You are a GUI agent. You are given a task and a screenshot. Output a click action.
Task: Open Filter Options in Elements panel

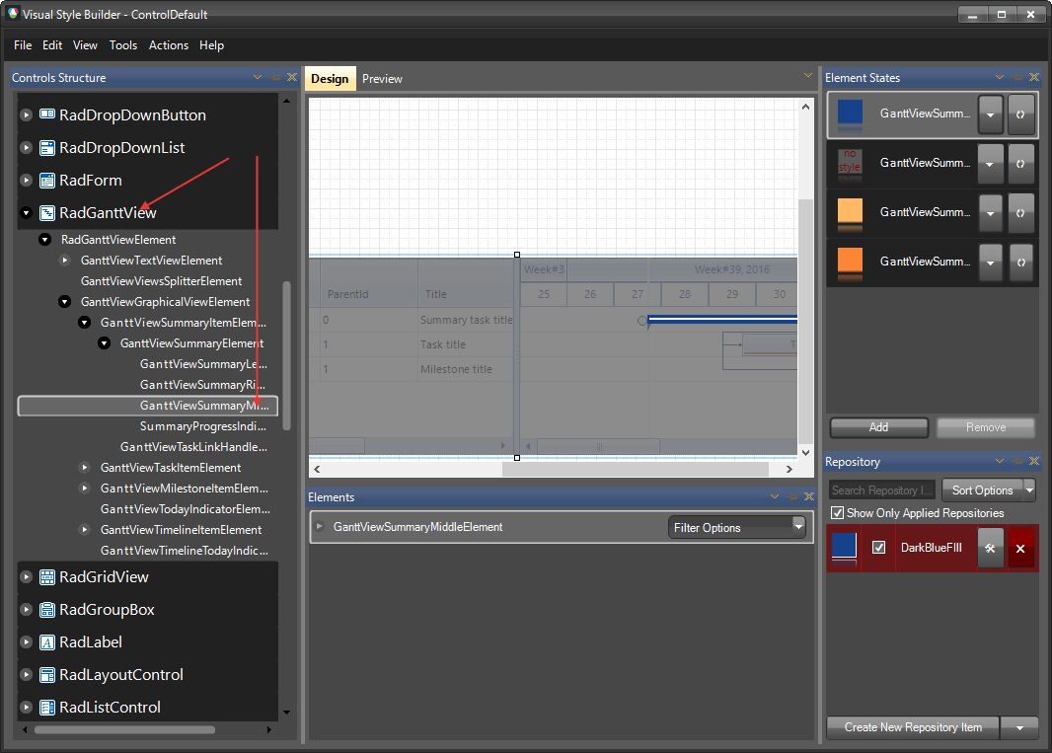(737, 527)
